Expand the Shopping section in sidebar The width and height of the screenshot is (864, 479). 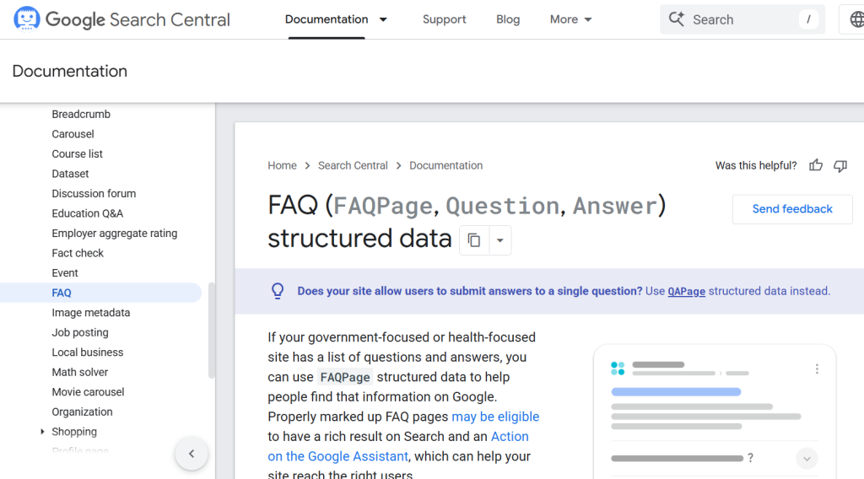(x=43, y=432)
